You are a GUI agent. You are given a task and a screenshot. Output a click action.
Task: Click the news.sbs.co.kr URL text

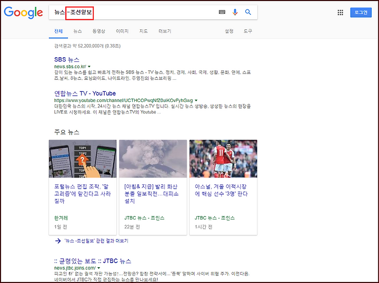point(70,67)
